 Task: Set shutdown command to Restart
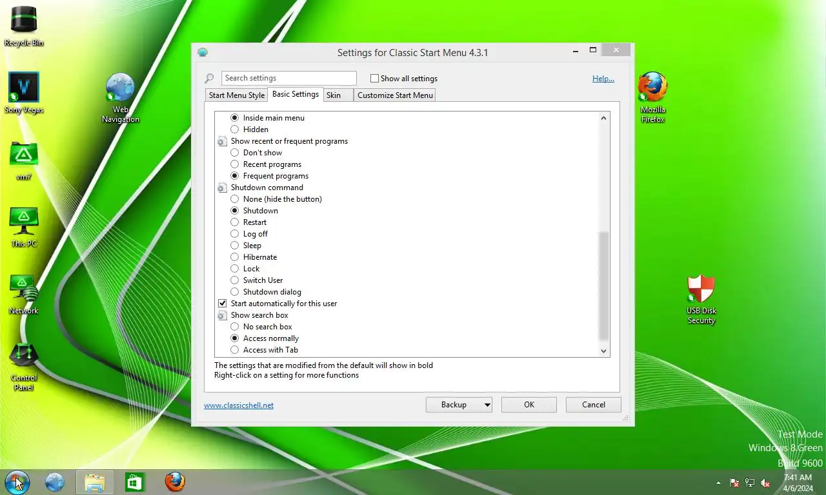[x=235, y=222]
